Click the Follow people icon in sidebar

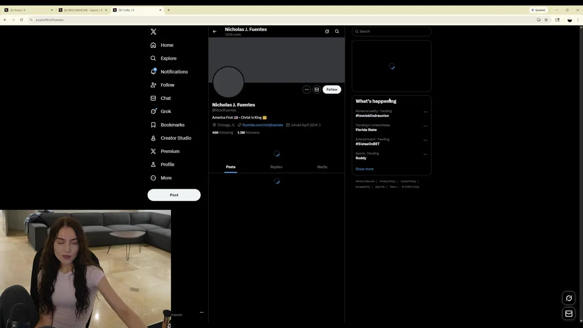153,85
